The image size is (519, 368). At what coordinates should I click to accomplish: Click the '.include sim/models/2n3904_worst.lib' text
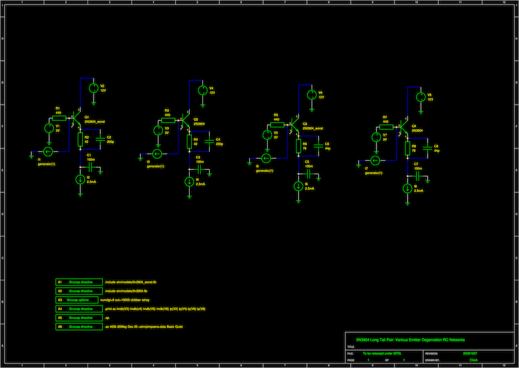[130, 282]
